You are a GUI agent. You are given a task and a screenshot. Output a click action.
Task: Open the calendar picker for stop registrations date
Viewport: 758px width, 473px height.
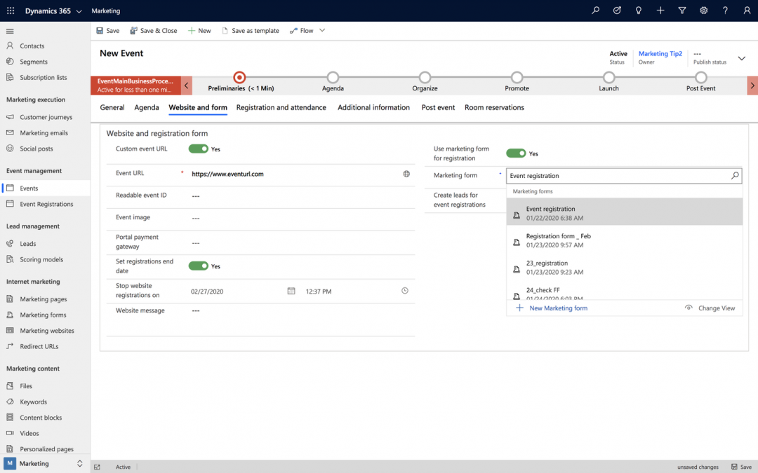(x=291, y=290)
